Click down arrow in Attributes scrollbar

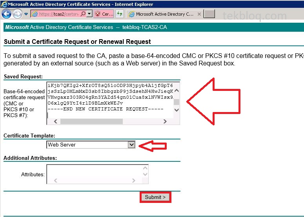click(145, 174)
